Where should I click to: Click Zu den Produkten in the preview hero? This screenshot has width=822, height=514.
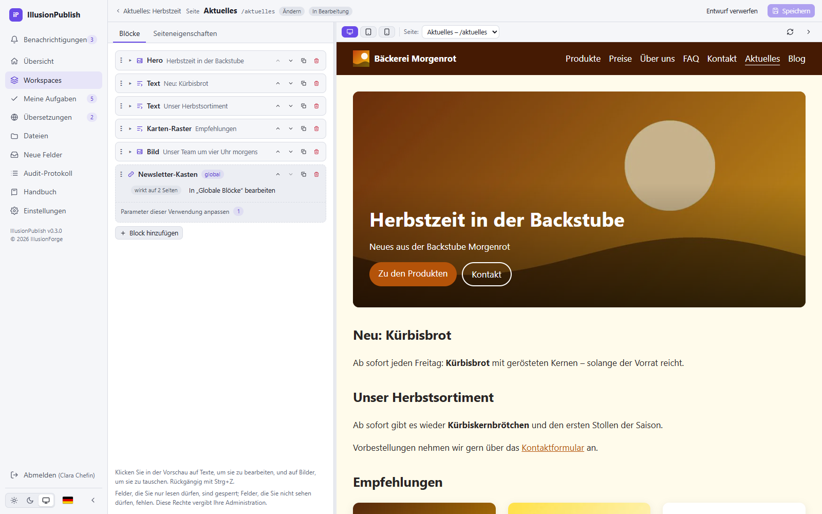tap(413, 274)
